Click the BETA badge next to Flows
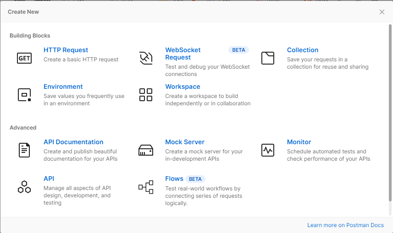Image resolution: width=393 pixels, height=233 pixels. [195, 179]
